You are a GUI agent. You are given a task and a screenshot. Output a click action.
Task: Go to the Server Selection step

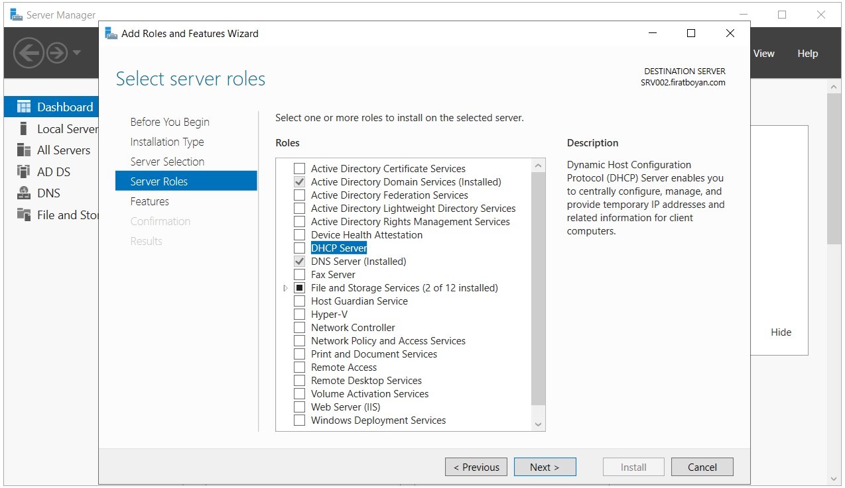(x=167, y=162)
